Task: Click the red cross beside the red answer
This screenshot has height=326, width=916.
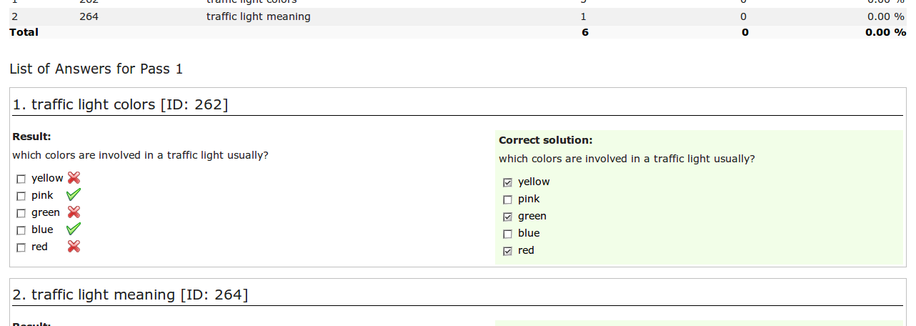Action: [74, 246]
